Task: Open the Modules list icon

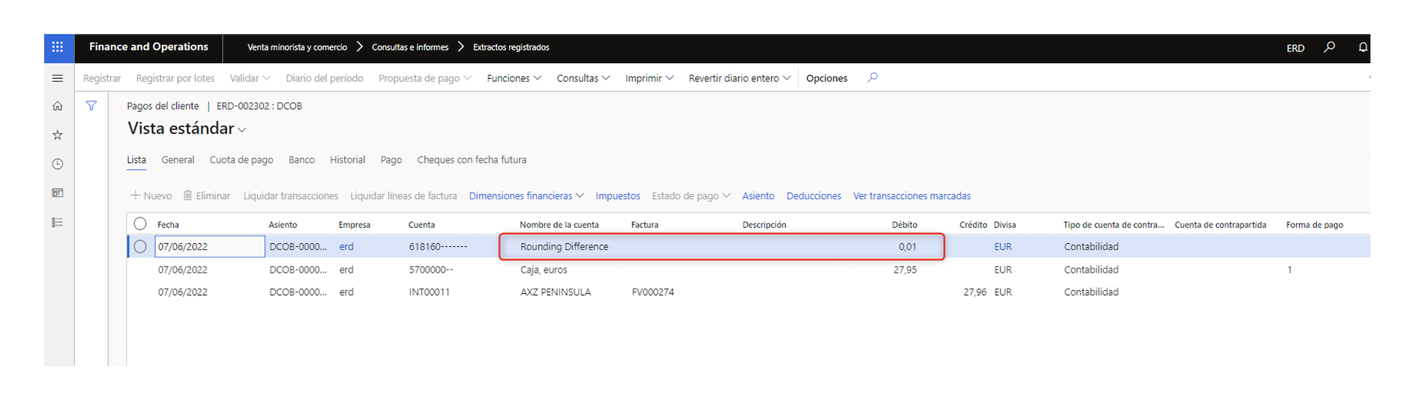Action: click(57, 222)
